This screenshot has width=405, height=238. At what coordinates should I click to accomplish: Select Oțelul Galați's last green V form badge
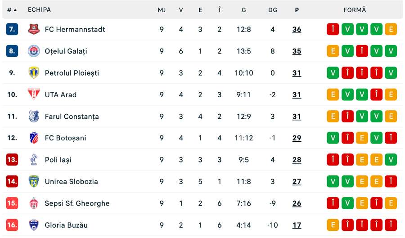[391, 51]
